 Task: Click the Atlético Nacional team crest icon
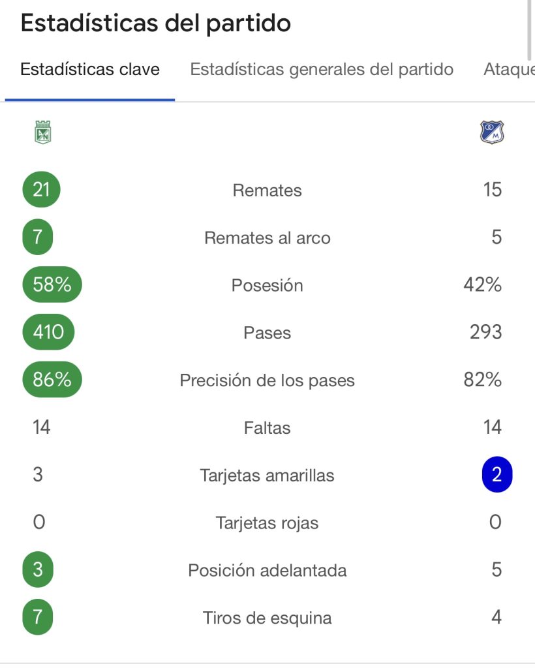coord(43,132)
